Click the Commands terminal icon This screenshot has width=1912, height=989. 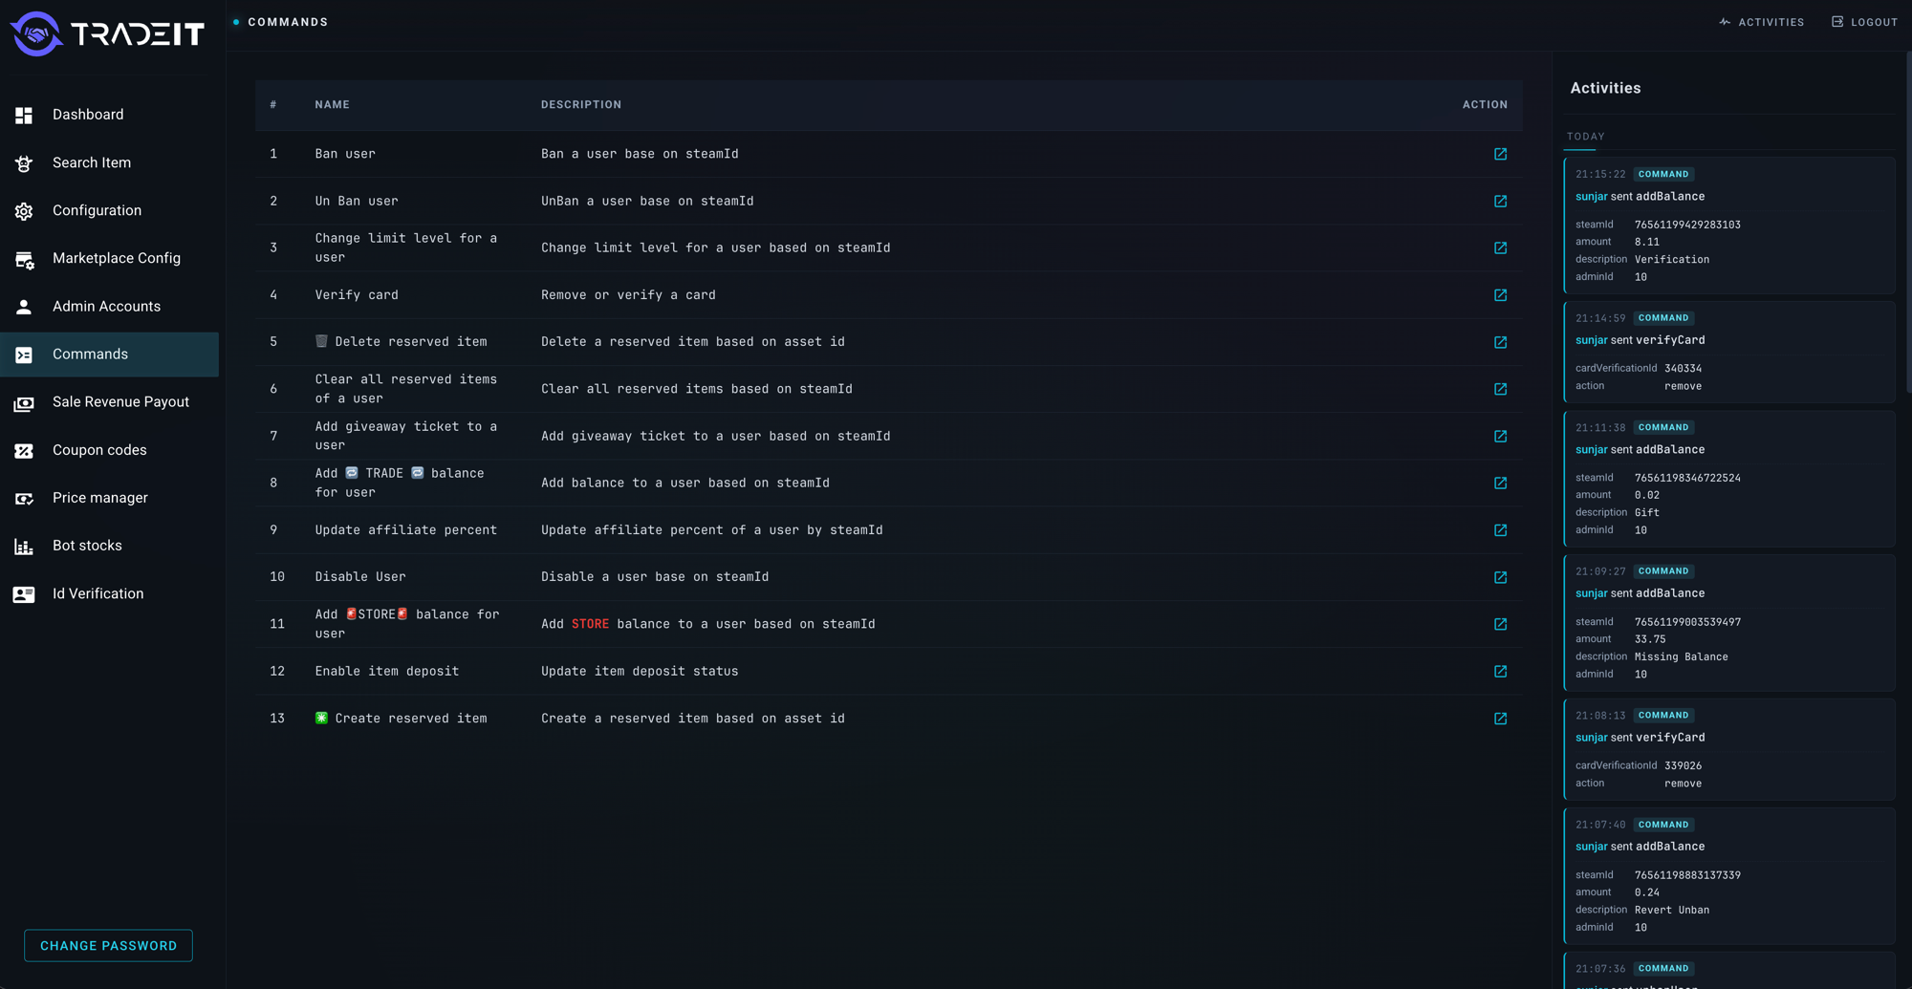click(x=23, y=355)
